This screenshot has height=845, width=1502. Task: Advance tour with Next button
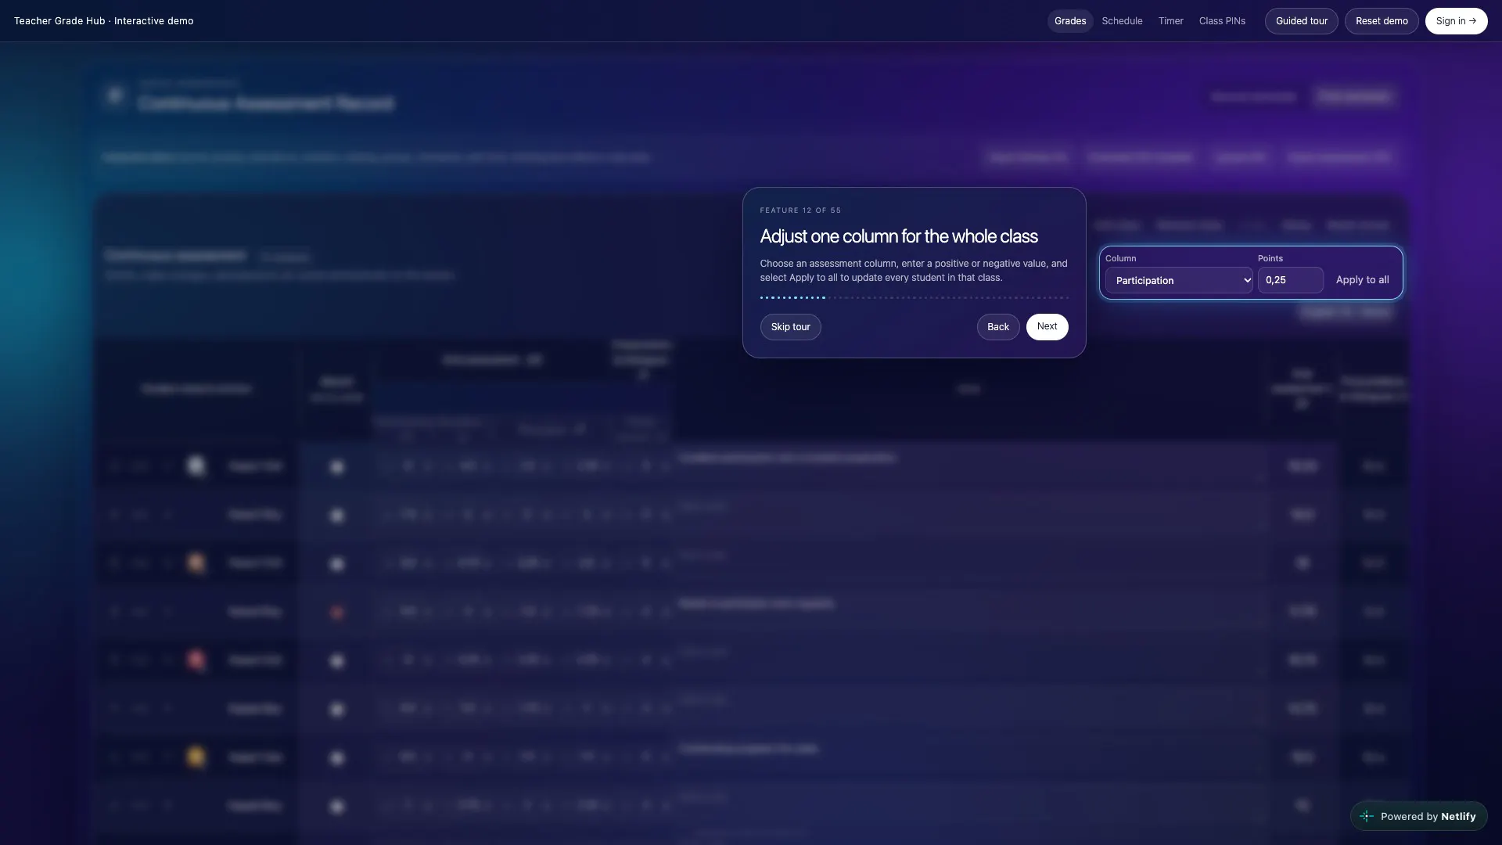(x=1047, y=327)
